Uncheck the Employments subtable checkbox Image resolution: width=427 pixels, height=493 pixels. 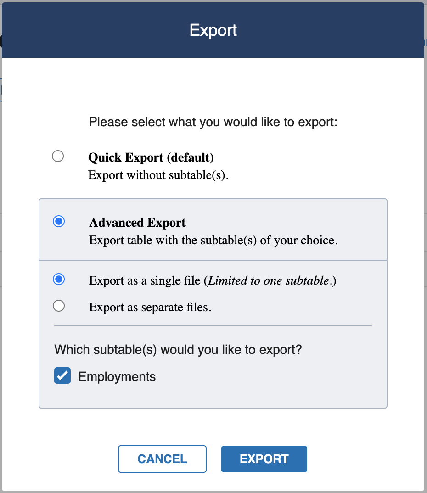click(x=62, y=376)
